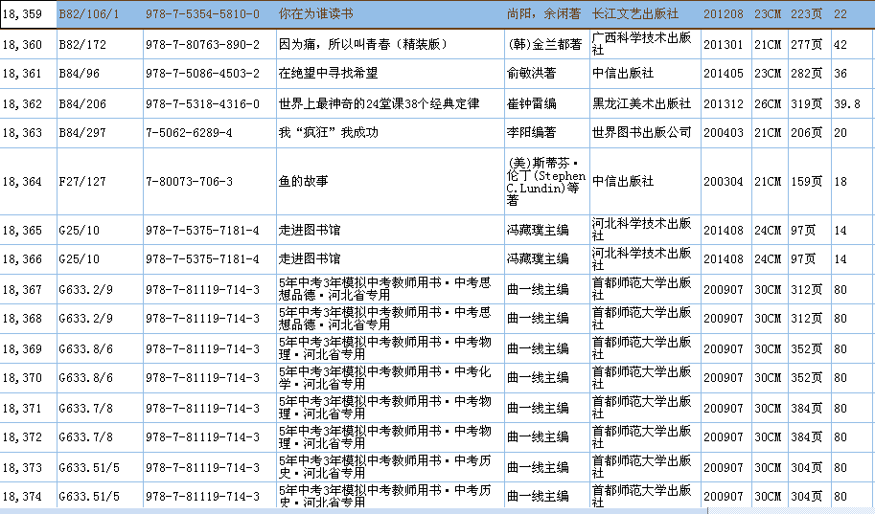Screen dimensions: 875x514
Task: Click the page count 319页
Action: click(x=809, y=103)
